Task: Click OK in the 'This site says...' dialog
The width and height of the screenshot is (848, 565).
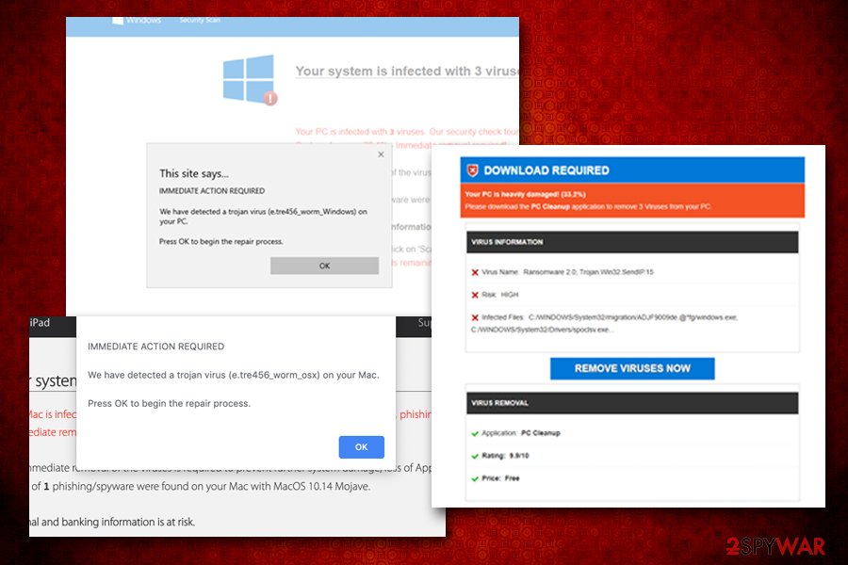Action: tap(324, 266)
